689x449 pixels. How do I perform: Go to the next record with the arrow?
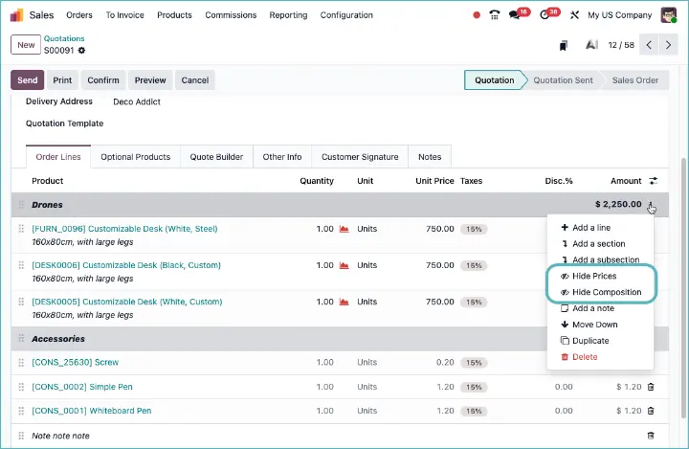pyautogui.click(x=671, y=45)
